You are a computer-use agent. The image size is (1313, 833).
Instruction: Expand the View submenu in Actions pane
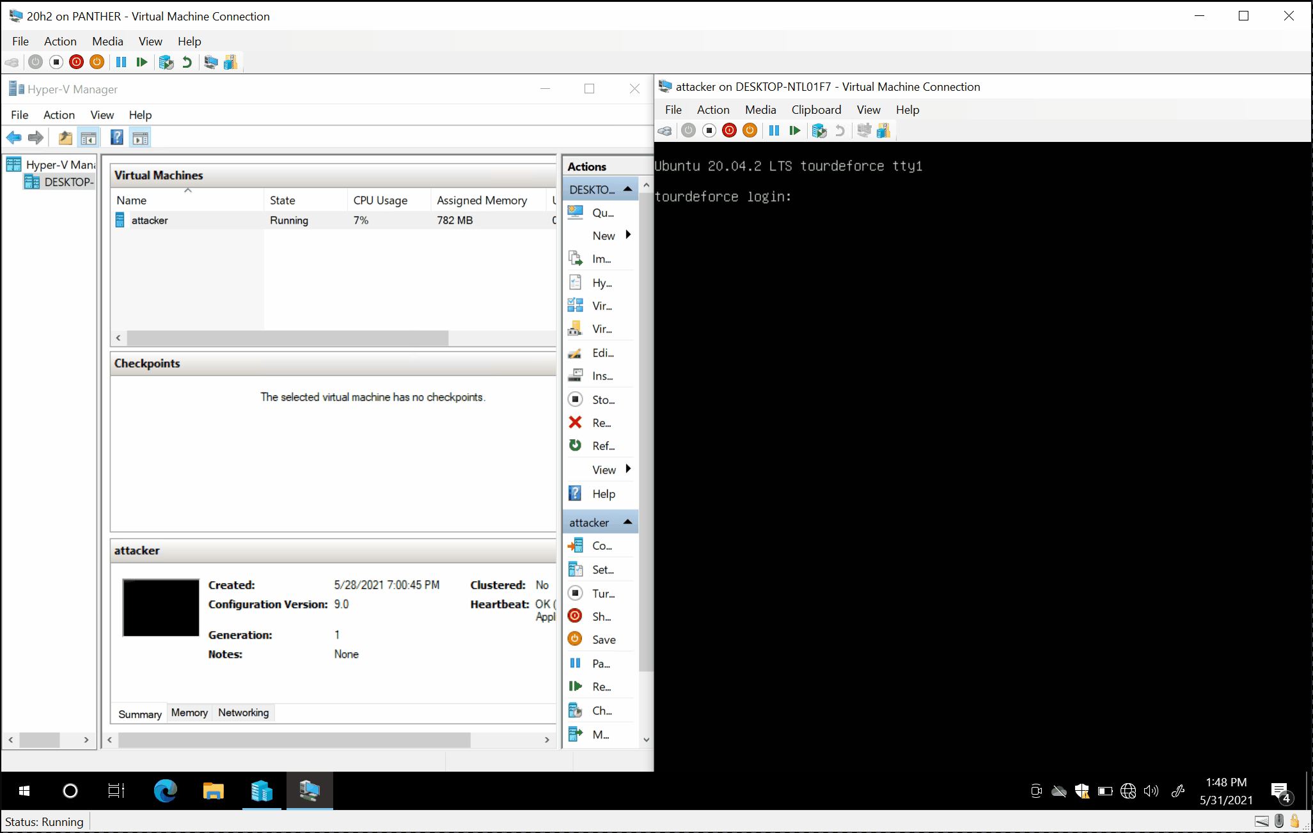point(628,469)
